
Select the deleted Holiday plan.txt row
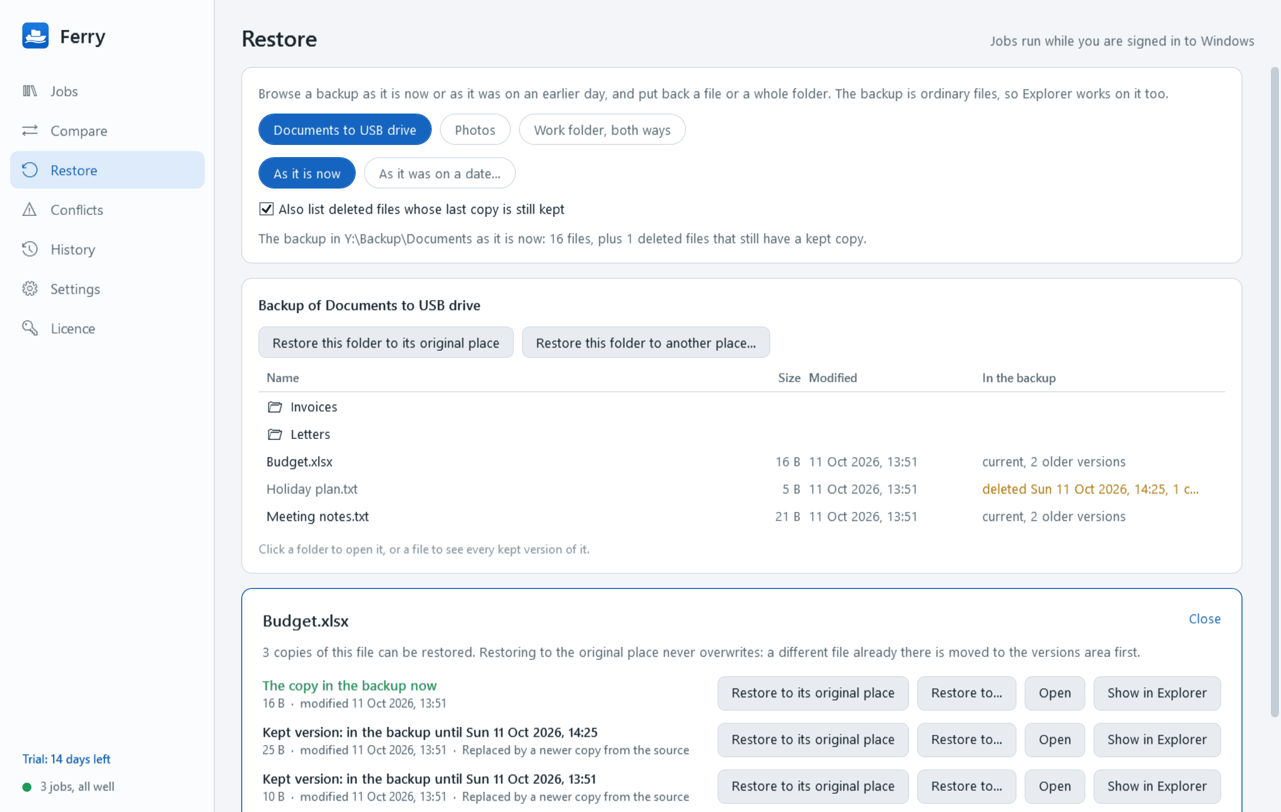pos(741,489)
